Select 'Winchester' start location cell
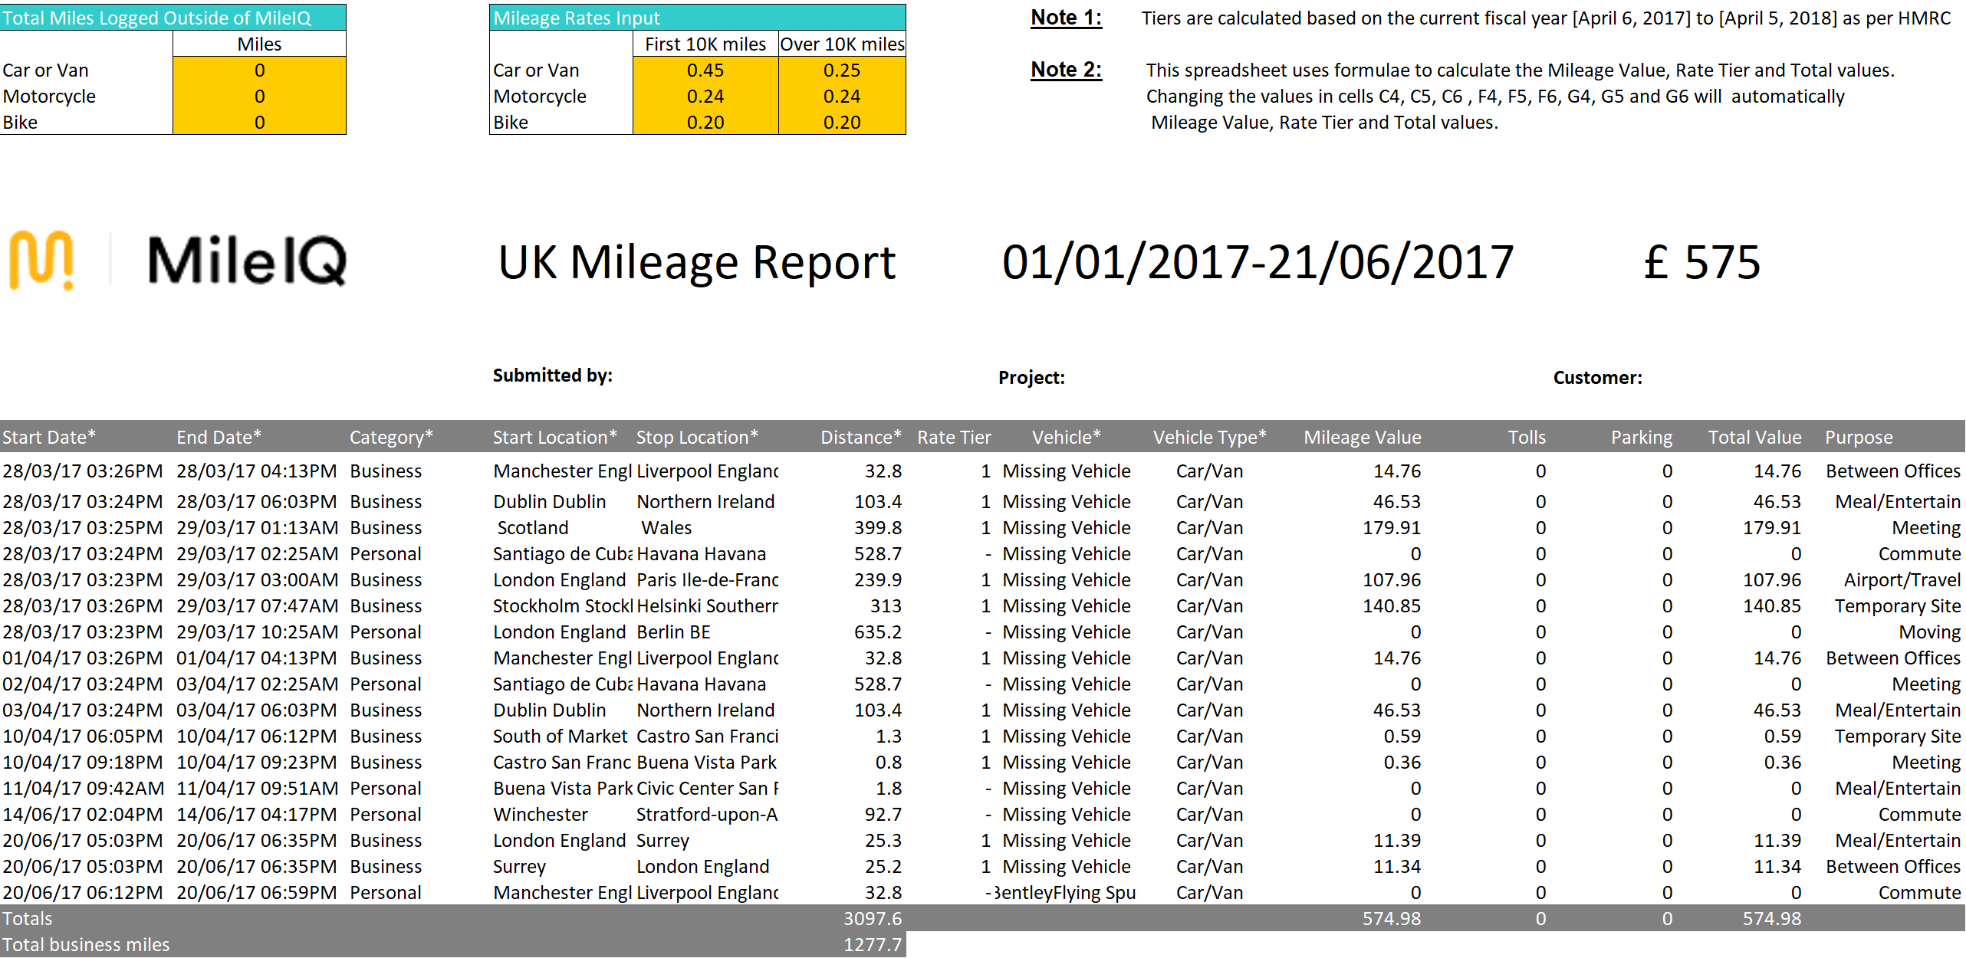Screen dimensions: 1966x958 click(541, 815)
